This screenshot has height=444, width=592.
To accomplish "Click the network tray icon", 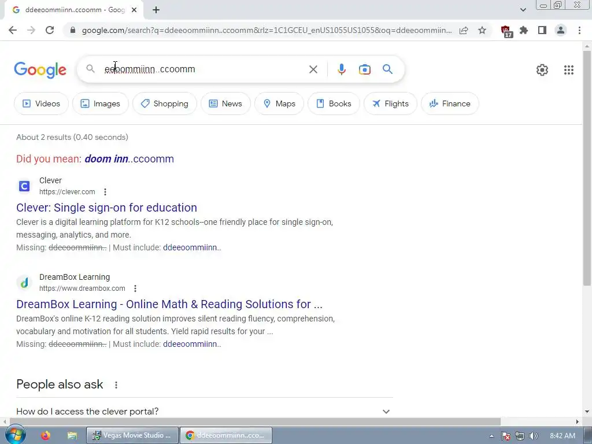I will 520,436.
